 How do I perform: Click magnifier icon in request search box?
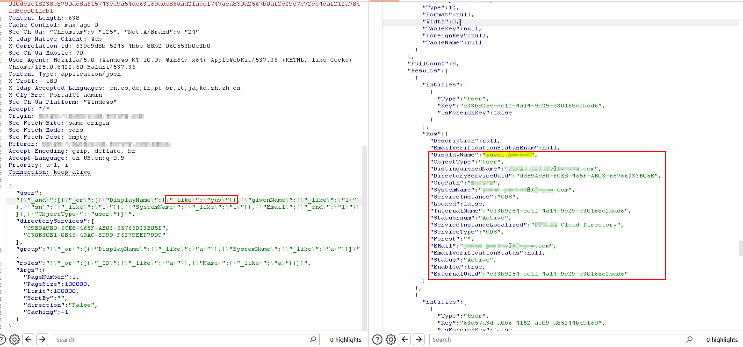[313, 340]
